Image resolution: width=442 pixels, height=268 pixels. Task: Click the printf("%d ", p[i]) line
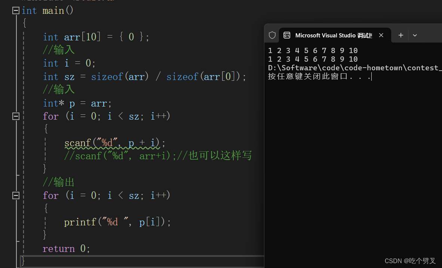[x=117, y=222]
